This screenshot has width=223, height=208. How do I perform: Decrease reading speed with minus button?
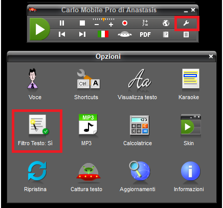(97, 25)
